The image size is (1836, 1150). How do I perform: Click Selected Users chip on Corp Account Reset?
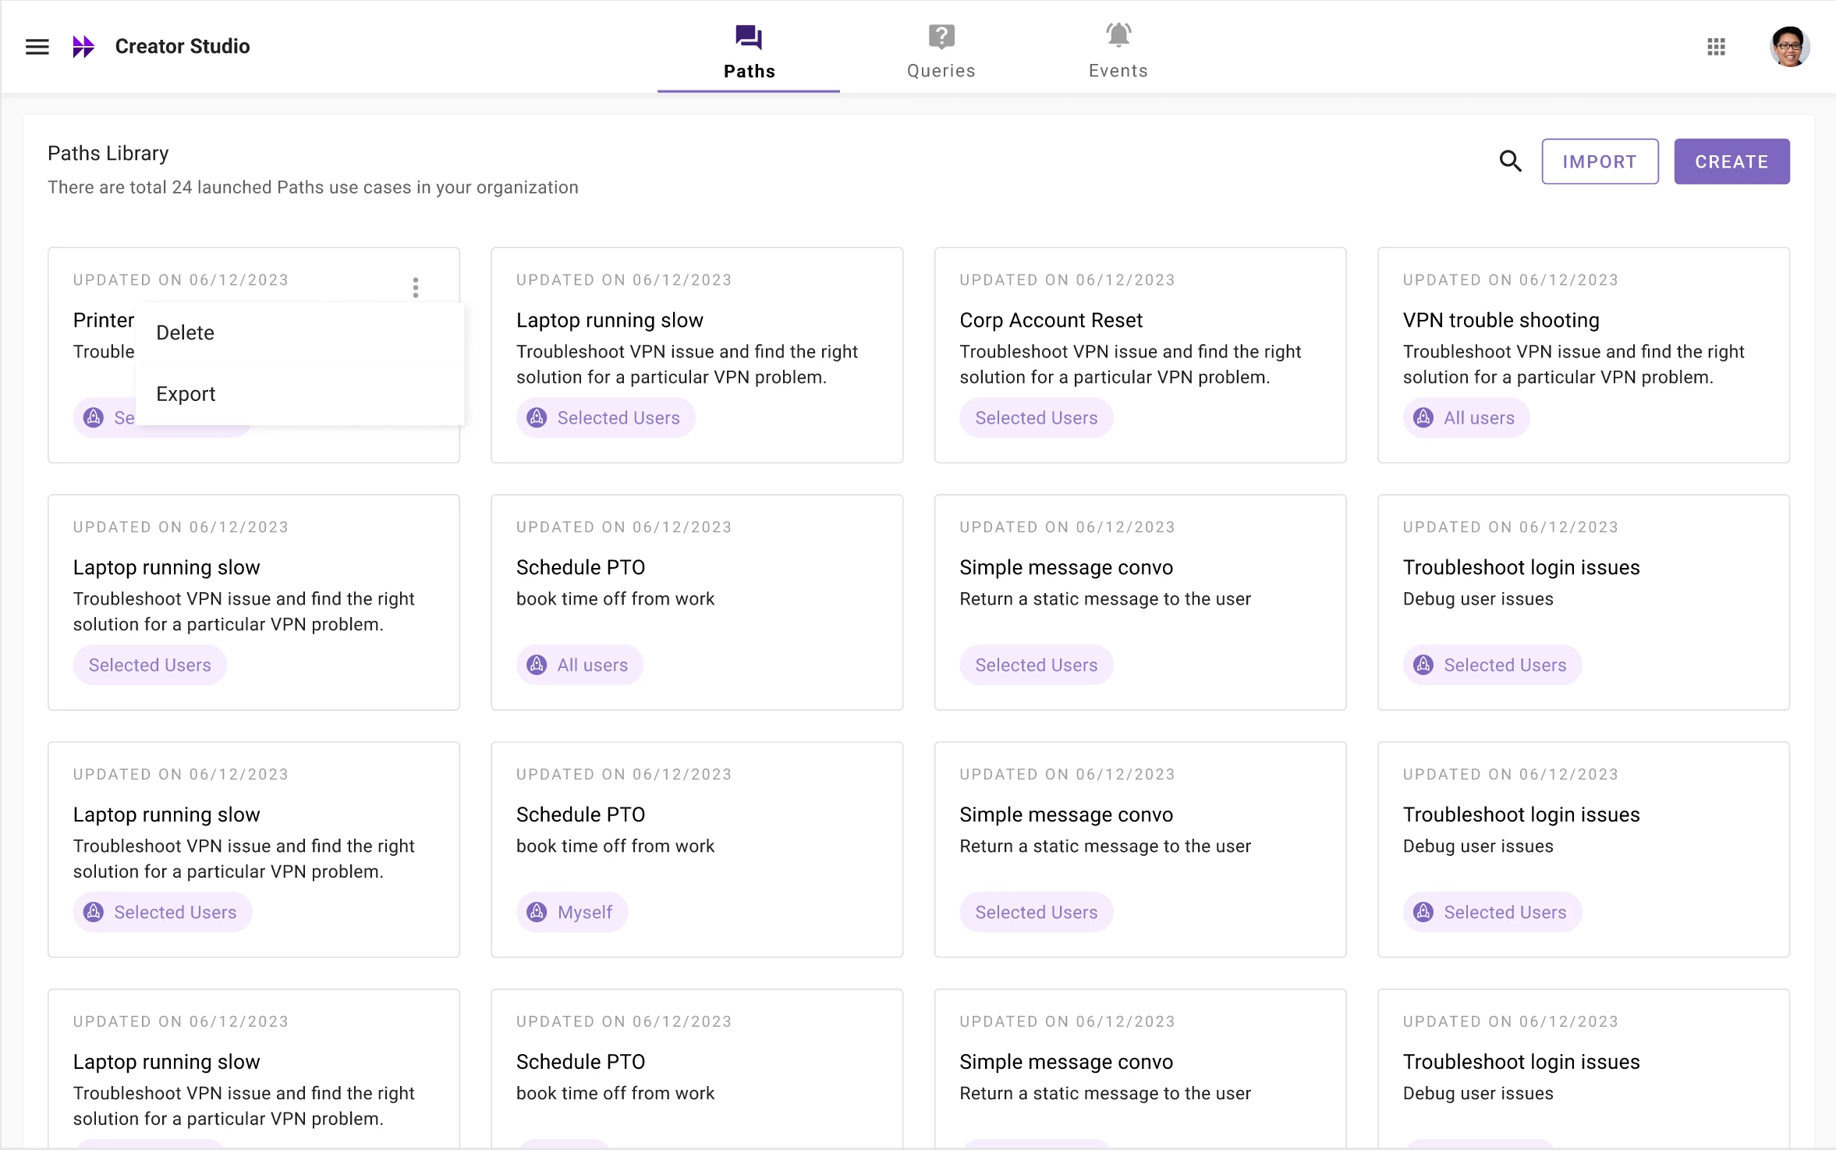click(1036, 418)
